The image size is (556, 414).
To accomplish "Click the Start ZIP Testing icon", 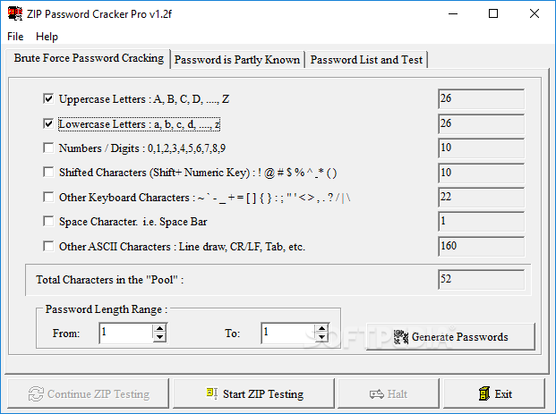I will click(x=212, y=393).
